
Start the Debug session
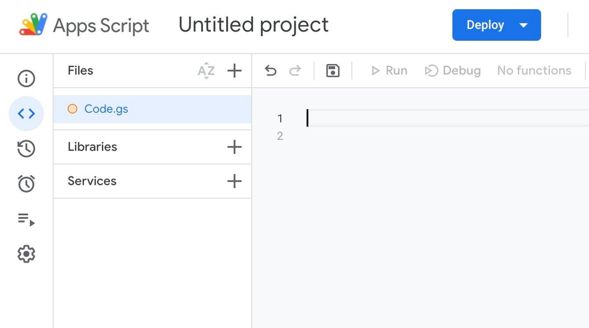pos(453,71)
